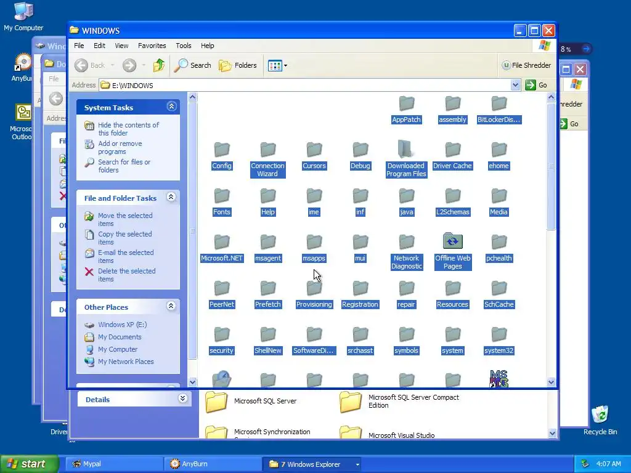Click file list scroll up arrow

coord(551,97)
